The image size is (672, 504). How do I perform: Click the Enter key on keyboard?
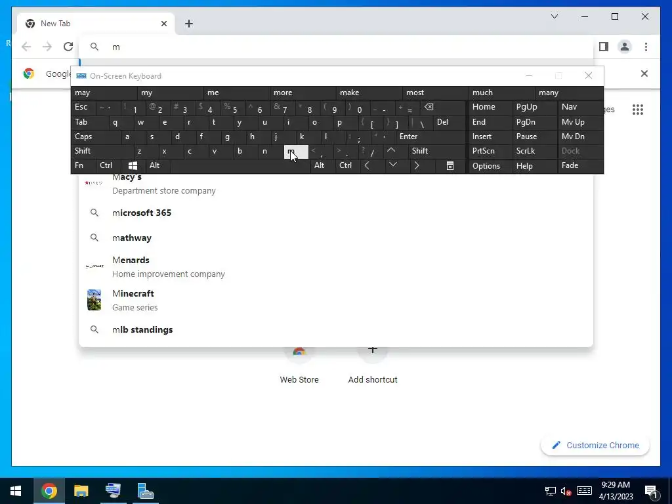coord(430,136)
